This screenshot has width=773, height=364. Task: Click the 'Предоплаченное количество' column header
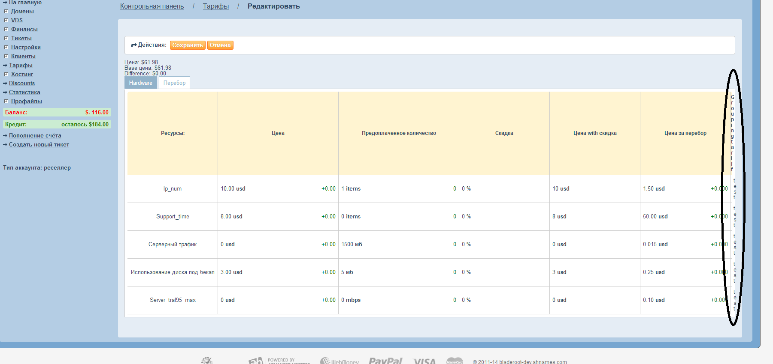pyautogui.click(x=399, y=133)
